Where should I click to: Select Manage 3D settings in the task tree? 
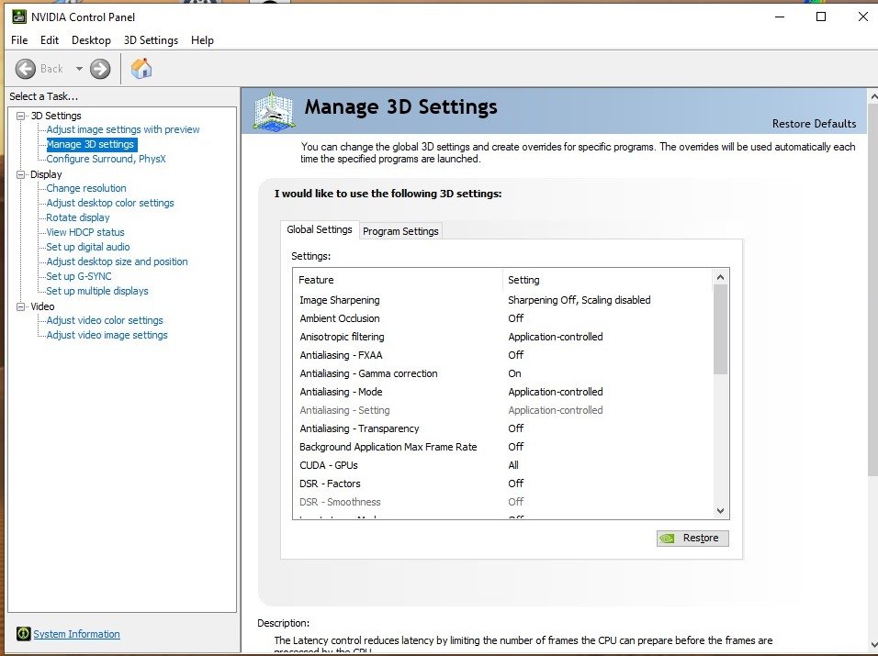[90, 144]
